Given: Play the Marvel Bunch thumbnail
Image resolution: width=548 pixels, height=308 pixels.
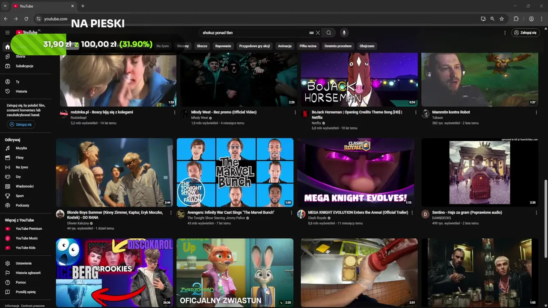Looking at the screenshot, I should coord(235,172).
